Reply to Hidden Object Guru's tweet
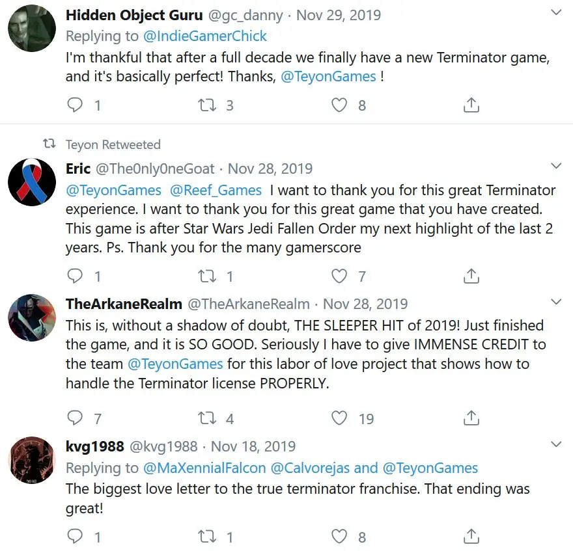 [76, 105]
